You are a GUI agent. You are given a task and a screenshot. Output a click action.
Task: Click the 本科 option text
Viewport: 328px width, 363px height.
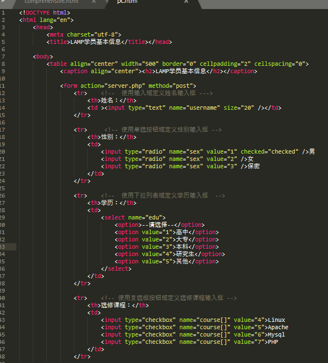tap(182, 247)
